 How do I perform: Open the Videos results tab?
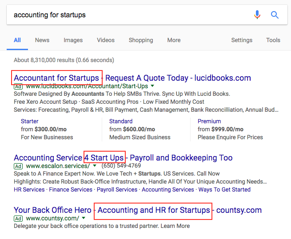point(106,40)
